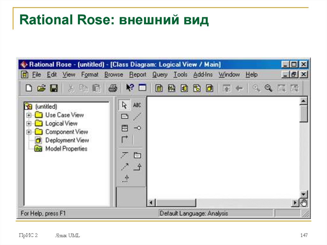Click the Zoom In magnifier icon

coord(256,88)
